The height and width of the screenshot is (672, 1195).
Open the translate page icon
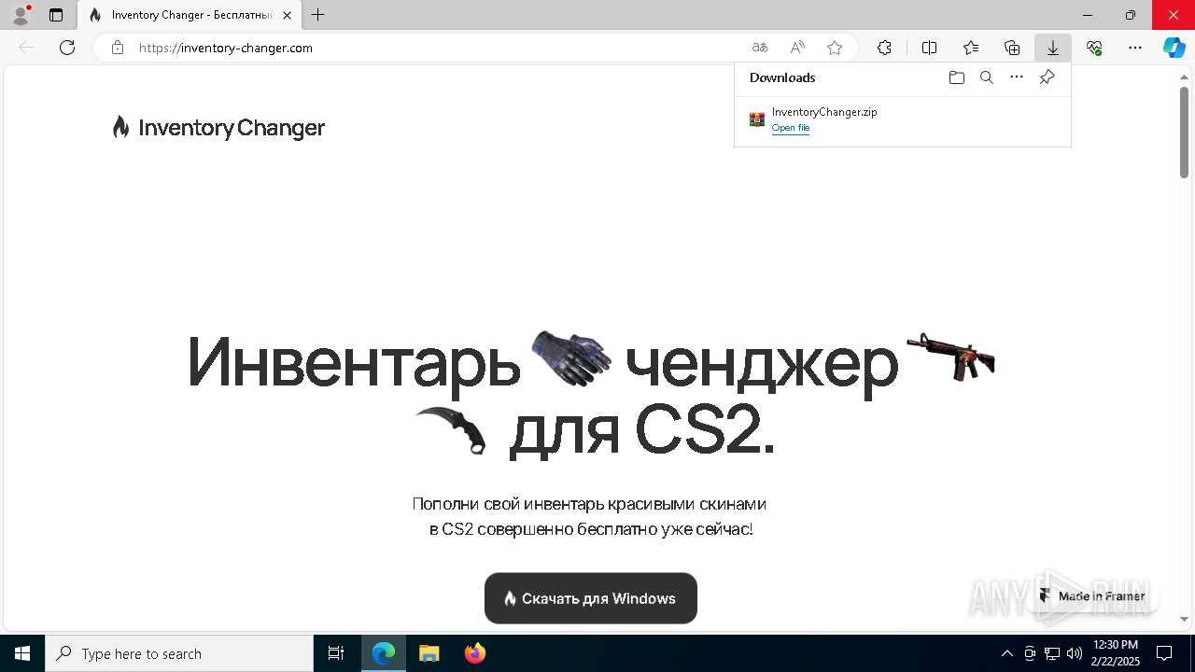pos(760,48)
